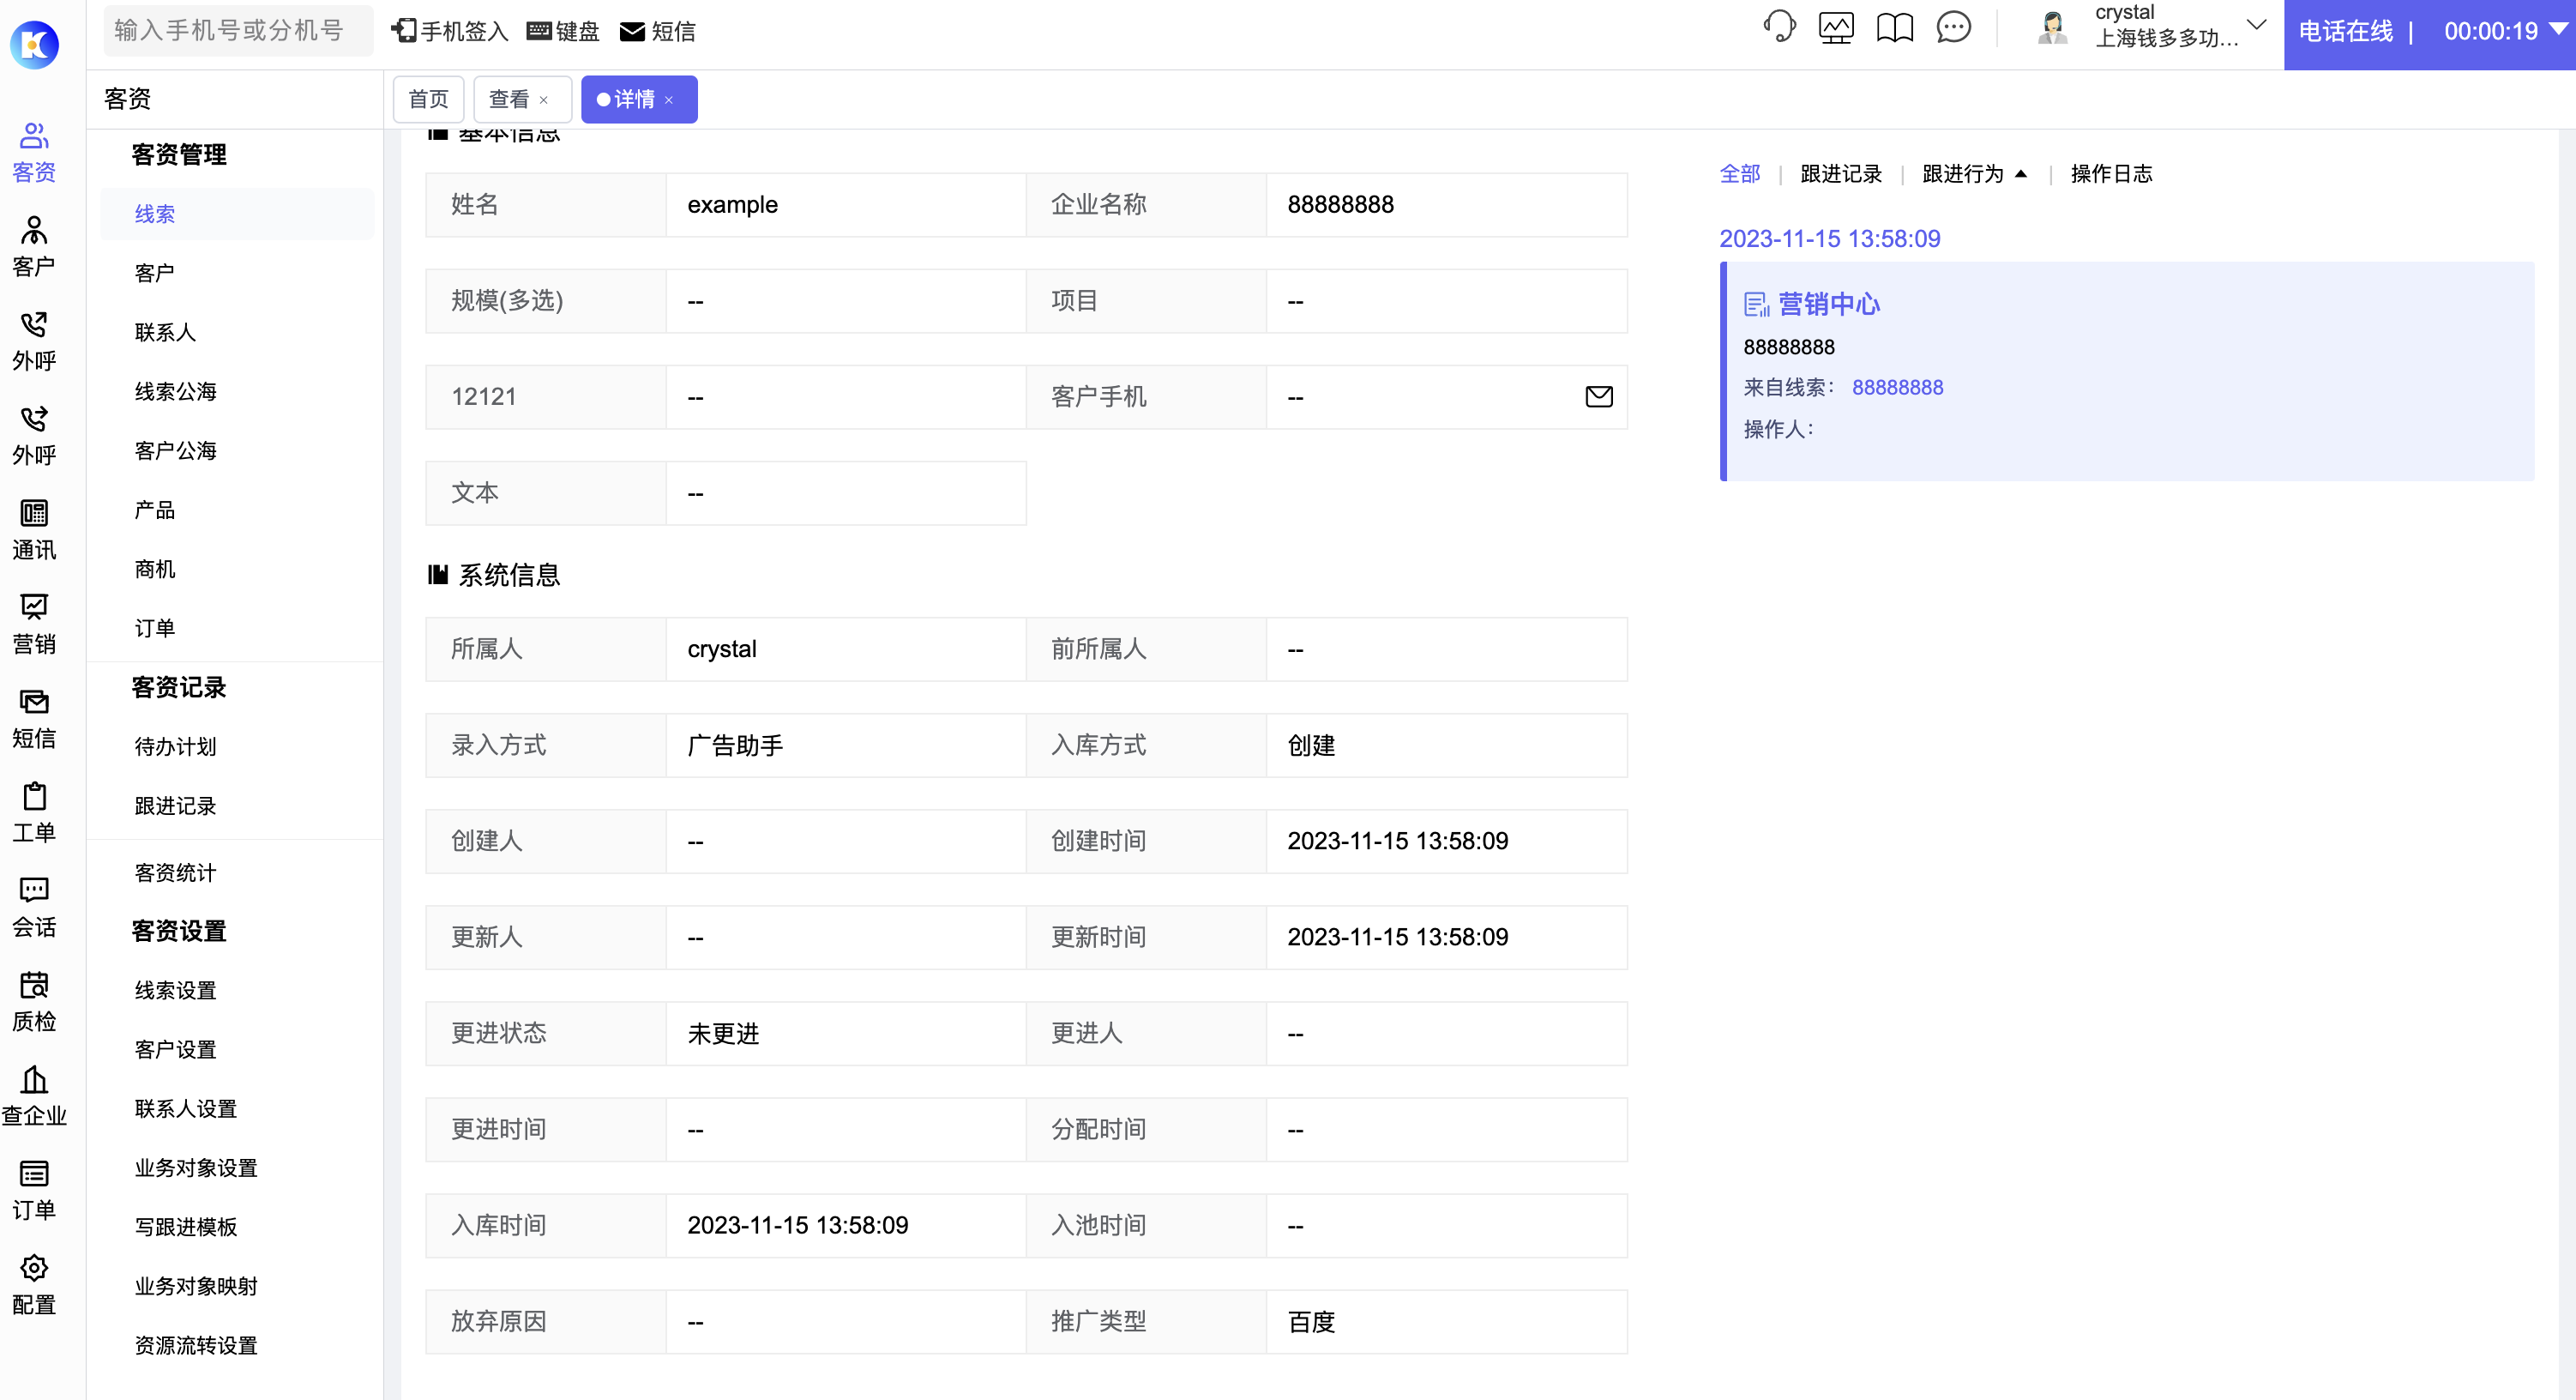Viewport: 2576px width, 1400px height.
Task: Click the app logo at top left
Action: pyautogui.click(x=35, y=44)
